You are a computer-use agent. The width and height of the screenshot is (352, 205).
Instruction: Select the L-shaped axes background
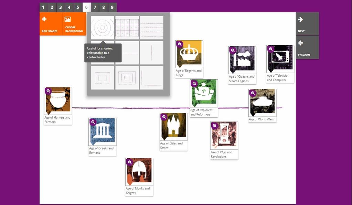(x=152, y=78)
